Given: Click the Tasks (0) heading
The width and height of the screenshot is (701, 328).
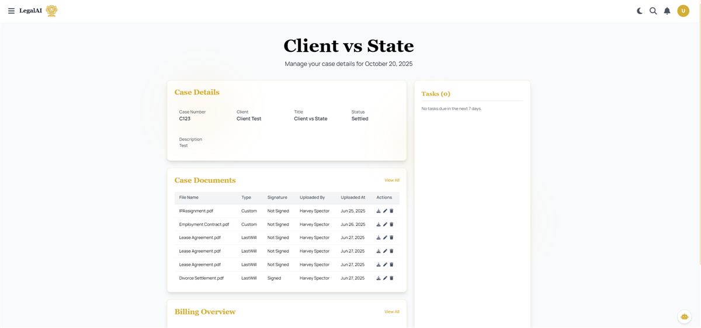Looking at the screenshot, I should pos(436,94).
